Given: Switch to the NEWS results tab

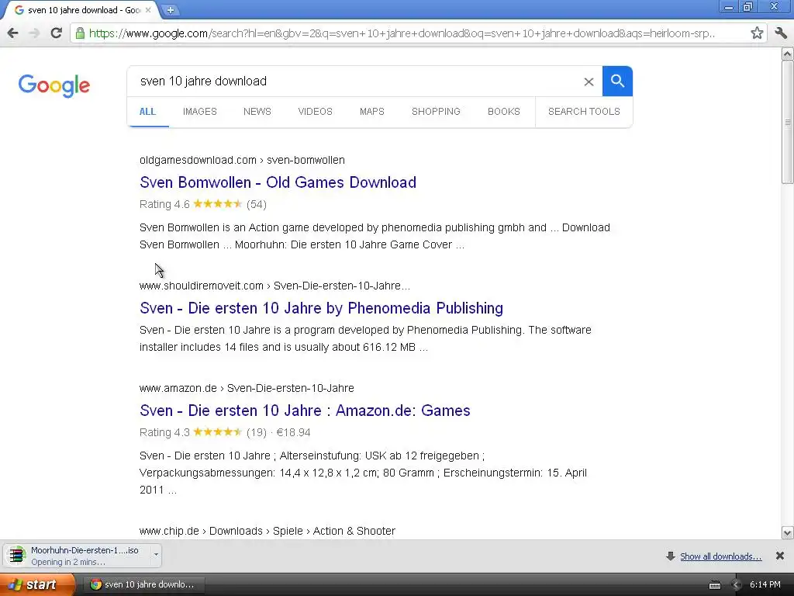Looking at the screenshot, I should pyautogui.click(x=257, y=112).
